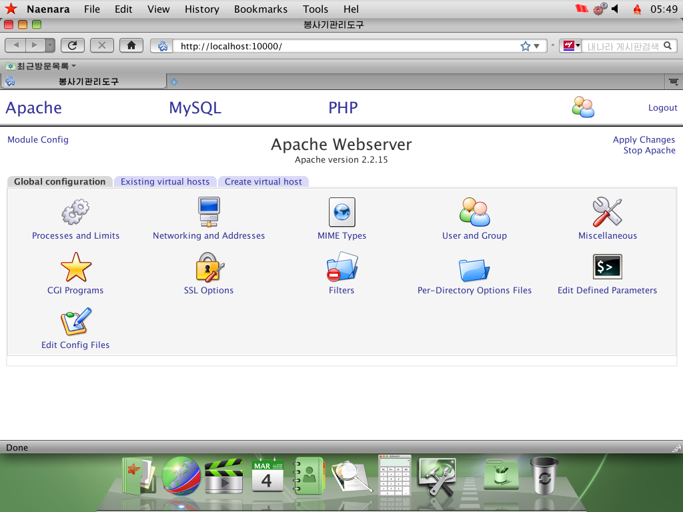Viewport: 683px width, 512px height.
Task: Open Edit Defined Parameters terminal icon
Action: tap(607, 267)
